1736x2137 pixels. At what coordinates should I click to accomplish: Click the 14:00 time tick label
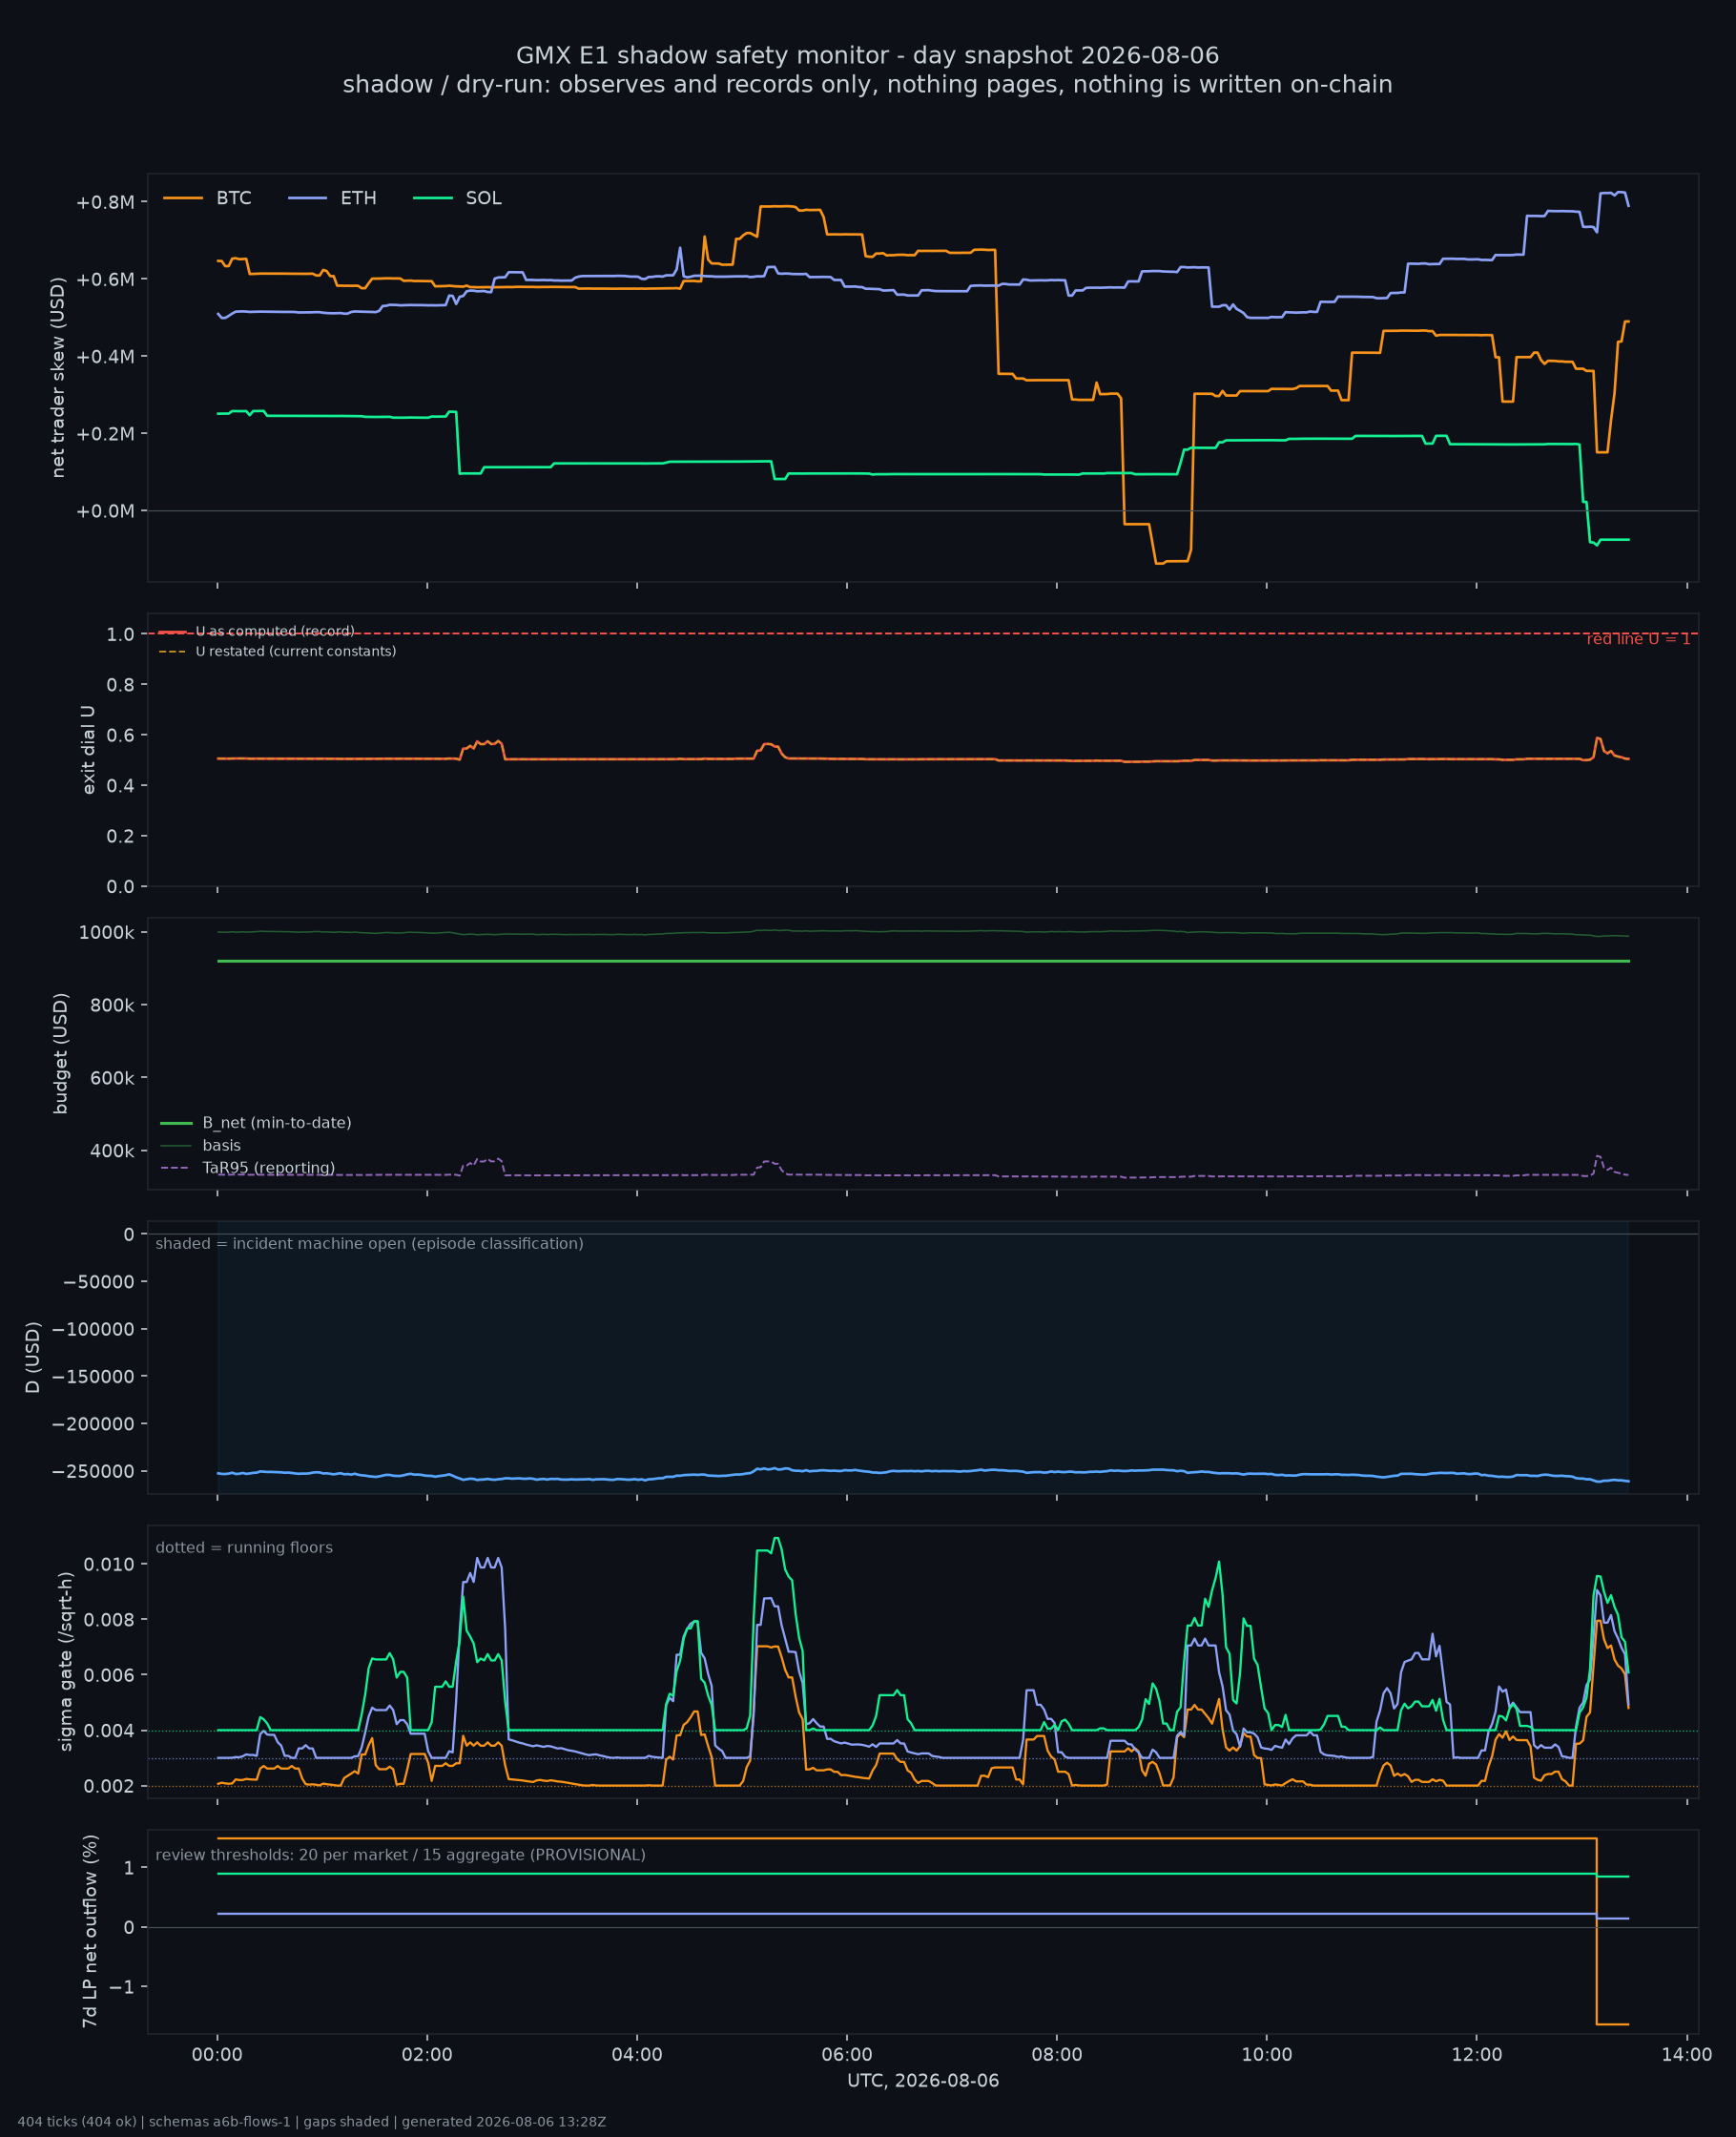[x=1687, y=2055]
